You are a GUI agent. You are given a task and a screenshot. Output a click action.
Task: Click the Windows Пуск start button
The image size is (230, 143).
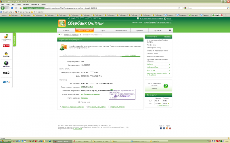coord(5,141)
